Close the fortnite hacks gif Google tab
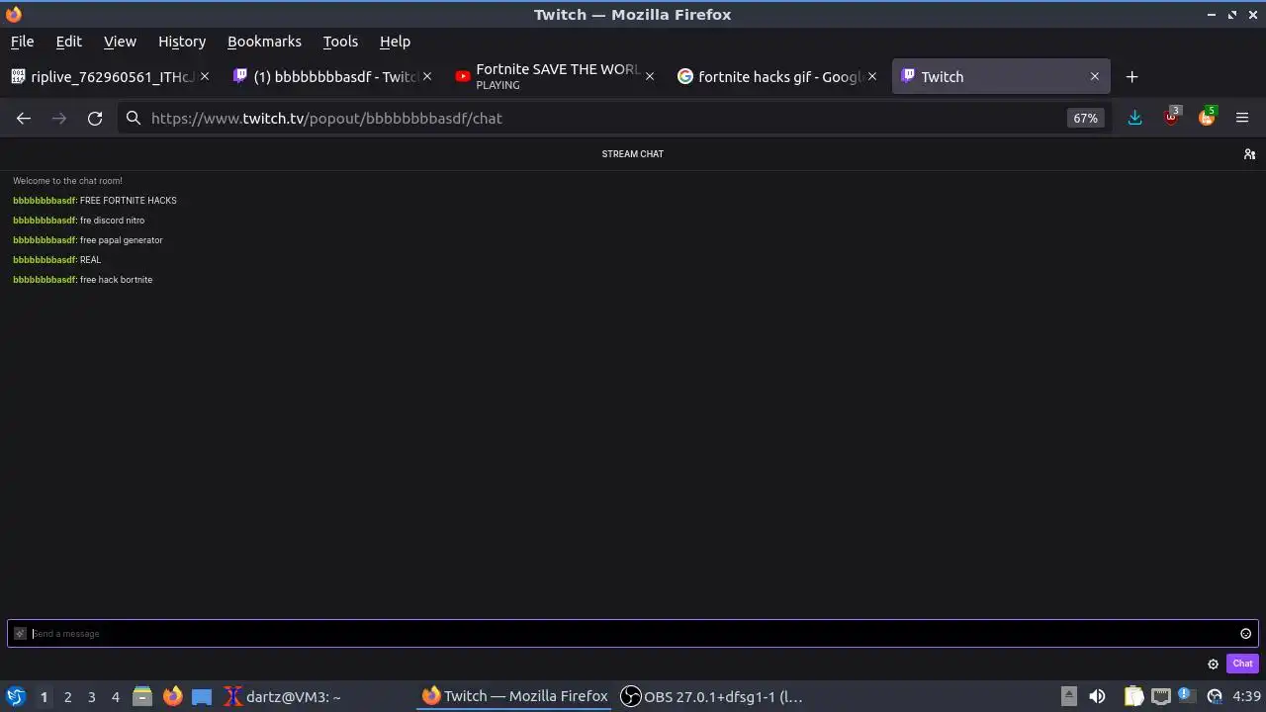This screenshot has height=712, width=1266. tap(872, 76)
